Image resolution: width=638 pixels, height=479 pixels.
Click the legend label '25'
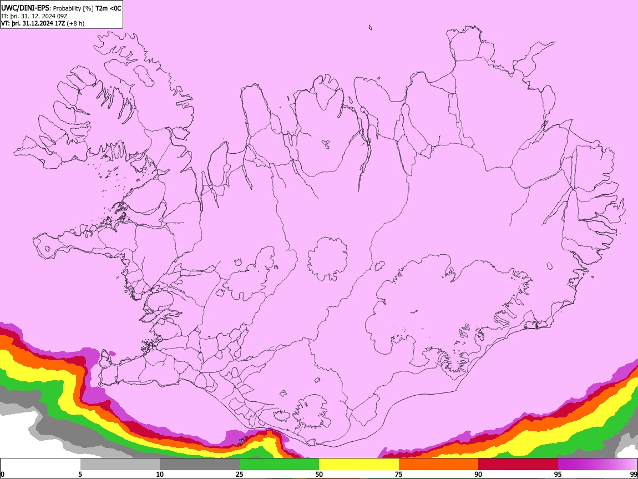240,474
